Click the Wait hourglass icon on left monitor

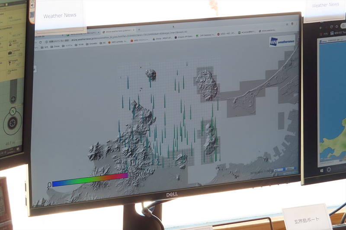(10, 43)
